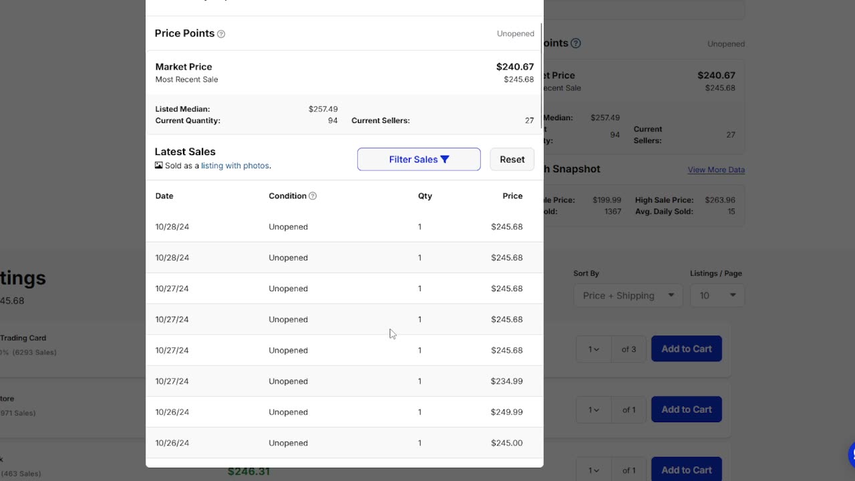Click Current Sellers value 27 in modal
This screenshot has height=481, width=855.
pyautogui.click(x=529, y=121)
